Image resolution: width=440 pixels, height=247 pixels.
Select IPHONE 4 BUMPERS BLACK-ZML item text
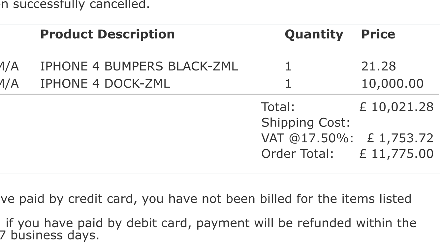pos(139,67)
